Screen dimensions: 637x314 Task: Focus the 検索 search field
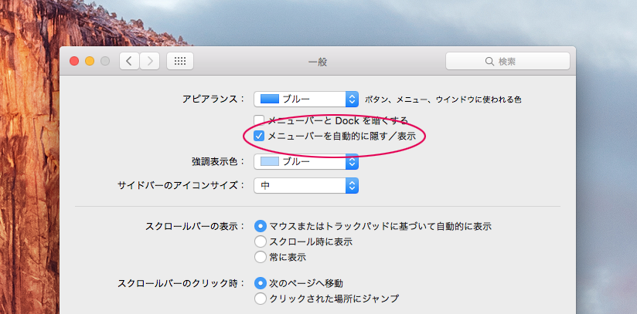508,61
